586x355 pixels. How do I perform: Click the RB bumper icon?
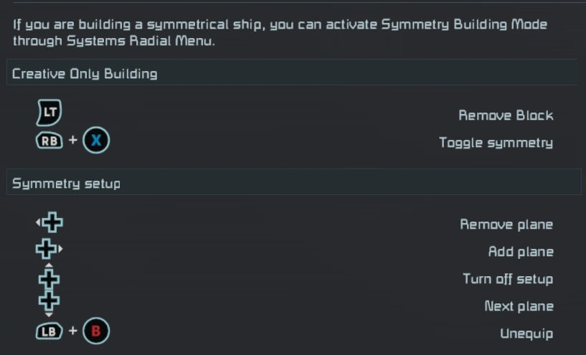tap(49, 141)
